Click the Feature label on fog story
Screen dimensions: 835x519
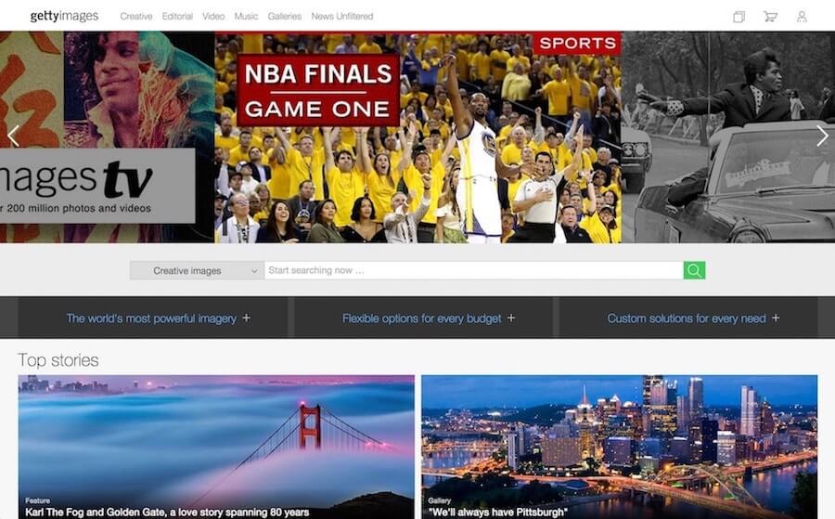[38, 500]
